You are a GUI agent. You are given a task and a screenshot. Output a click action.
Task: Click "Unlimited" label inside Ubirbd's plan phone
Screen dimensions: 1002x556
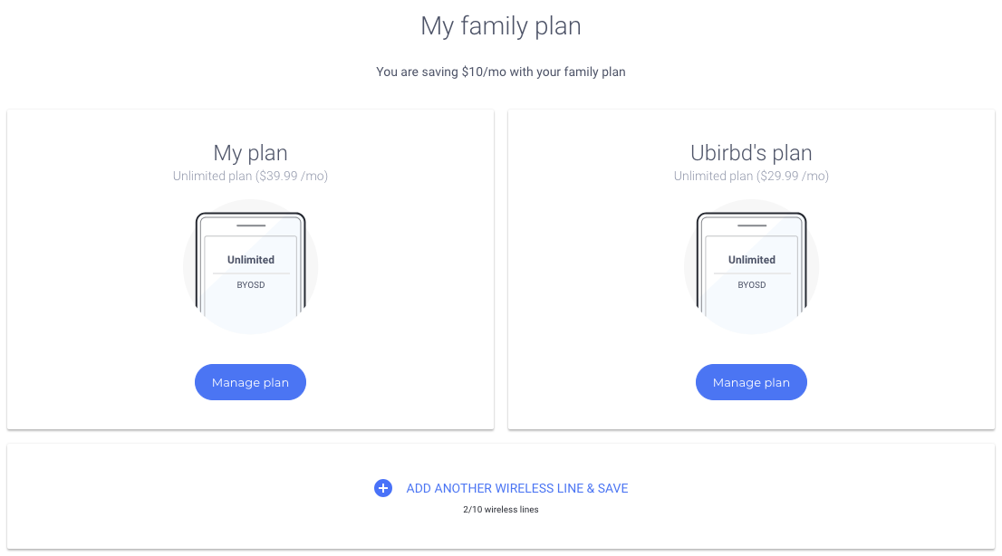coord(752,260)
